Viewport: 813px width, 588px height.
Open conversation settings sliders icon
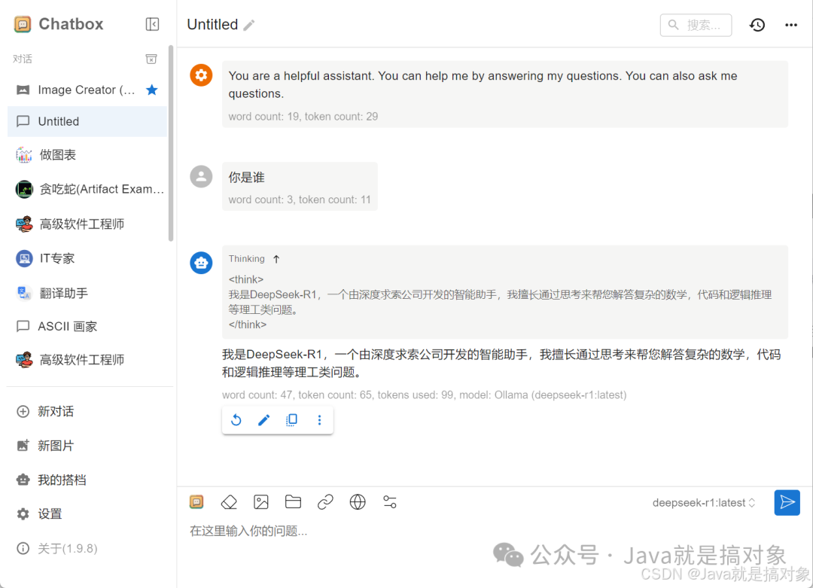[390, 502]
